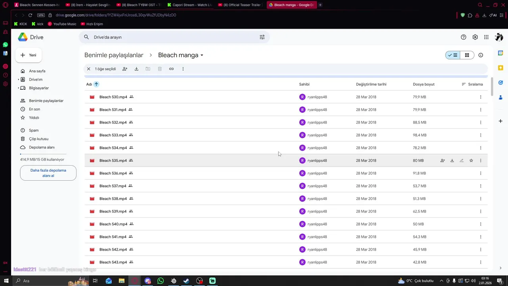Switch to list layout view

click(x=453, y=55)
